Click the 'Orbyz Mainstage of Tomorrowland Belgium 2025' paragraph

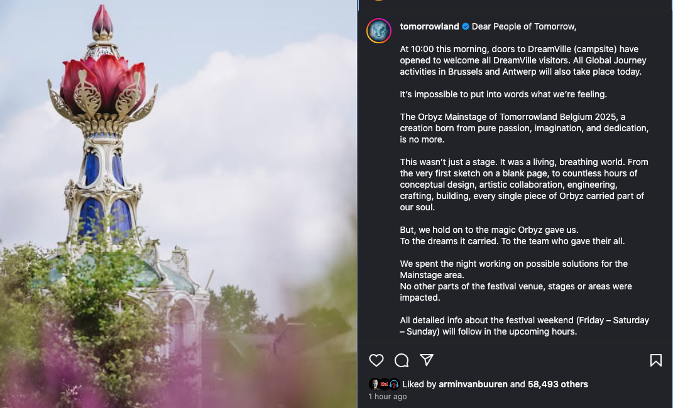(524, 128)
